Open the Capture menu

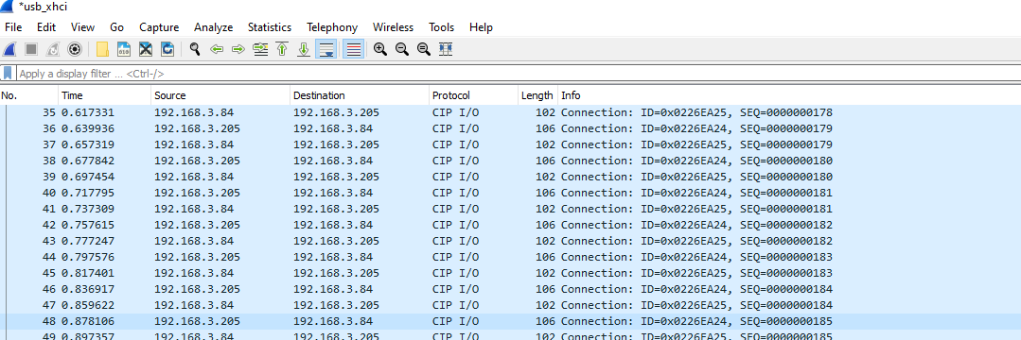159,27
